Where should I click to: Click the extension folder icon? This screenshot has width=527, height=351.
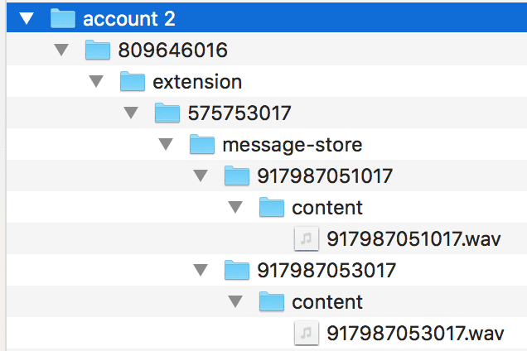pos(133,82)
